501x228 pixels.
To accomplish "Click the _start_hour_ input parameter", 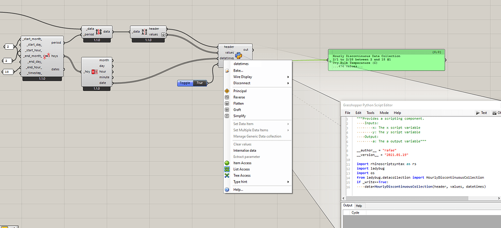I will coord(33,50).
